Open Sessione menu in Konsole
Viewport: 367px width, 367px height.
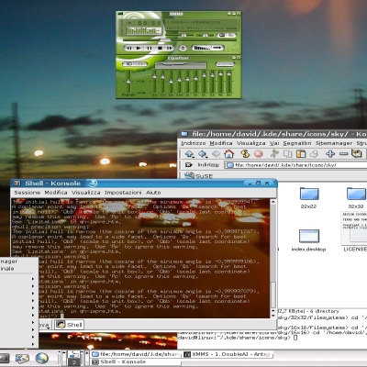pyautogui.click(x=28, y=193)
